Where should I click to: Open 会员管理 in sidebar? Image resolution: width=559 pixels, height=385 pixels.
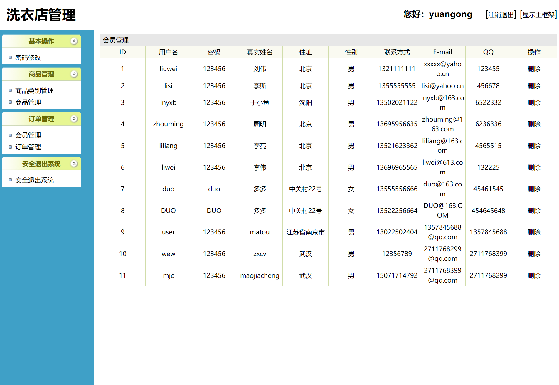coord(28,135)
